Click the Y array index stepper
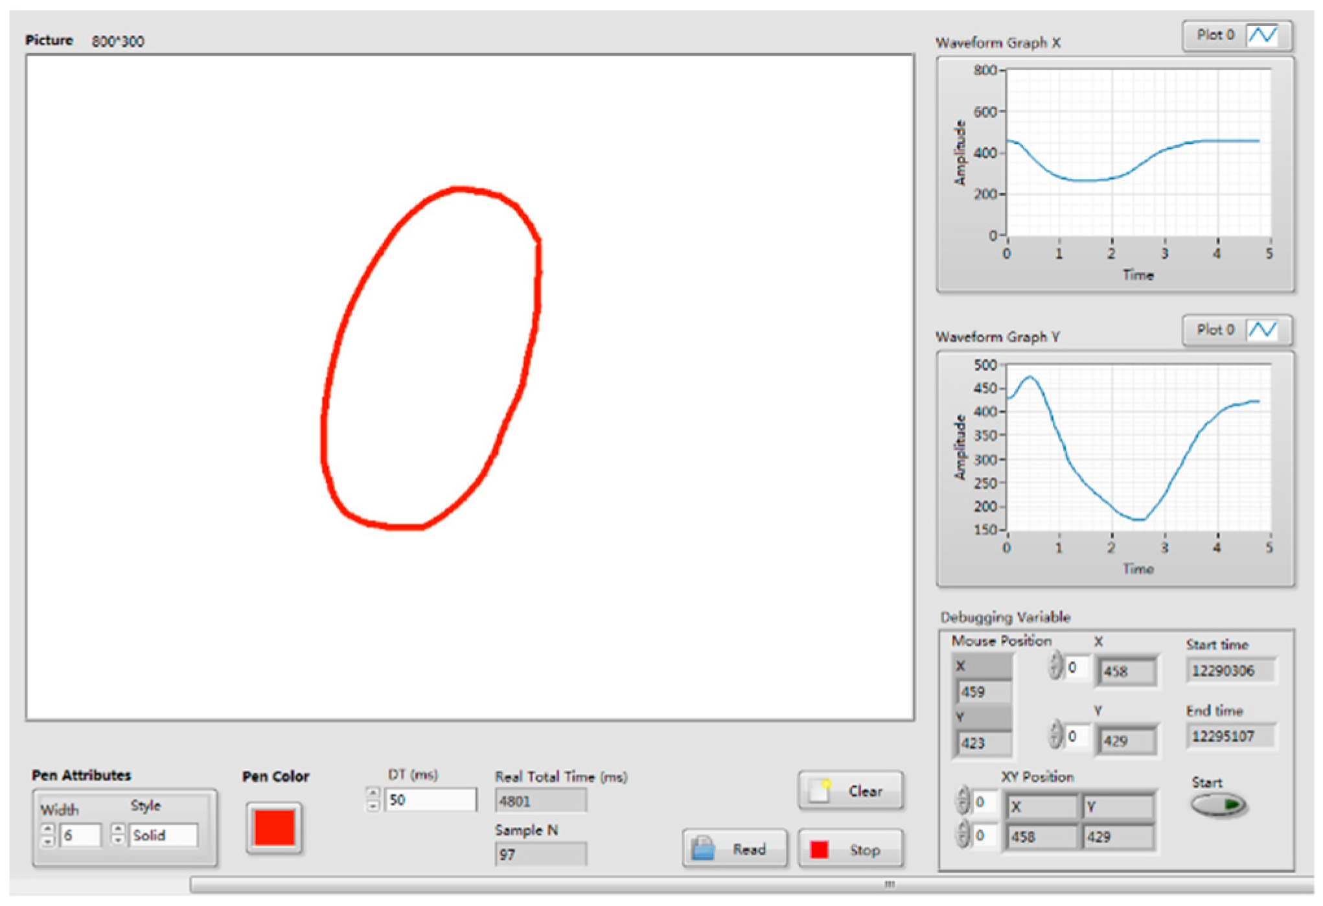Viewport: 1323px width, 906px height. pos(1056,735)
